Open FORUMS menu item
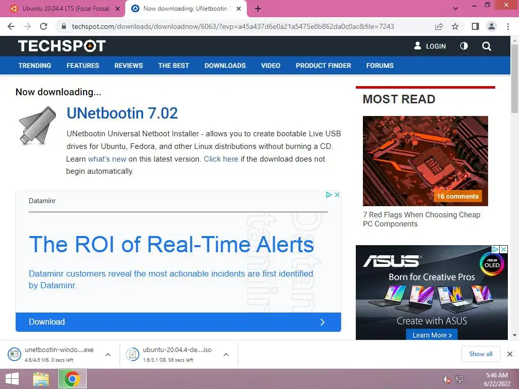 click(380, 65)
